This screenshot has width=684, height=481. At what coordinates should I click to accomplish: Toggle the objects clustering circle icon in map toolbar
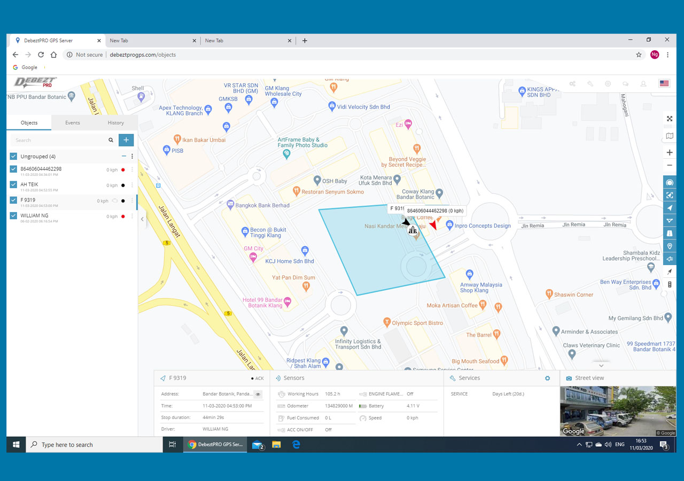tap(670, 182)
